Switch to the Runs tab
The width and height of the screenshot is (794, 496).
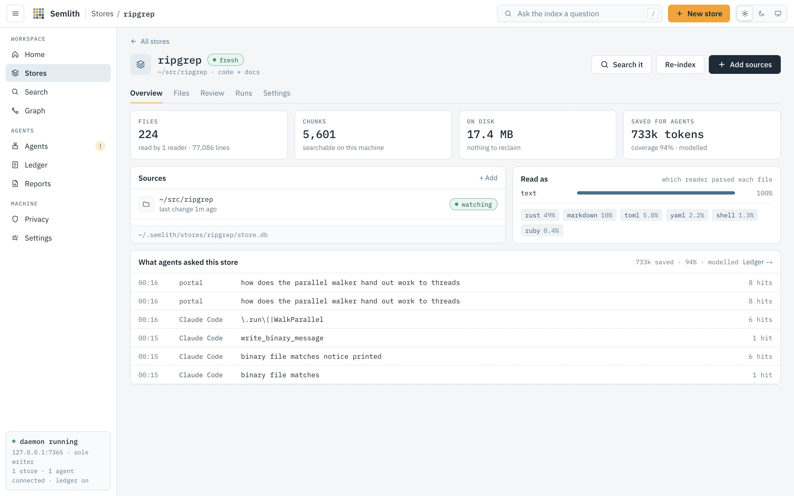pyautogui.click(x=243, y=93)
